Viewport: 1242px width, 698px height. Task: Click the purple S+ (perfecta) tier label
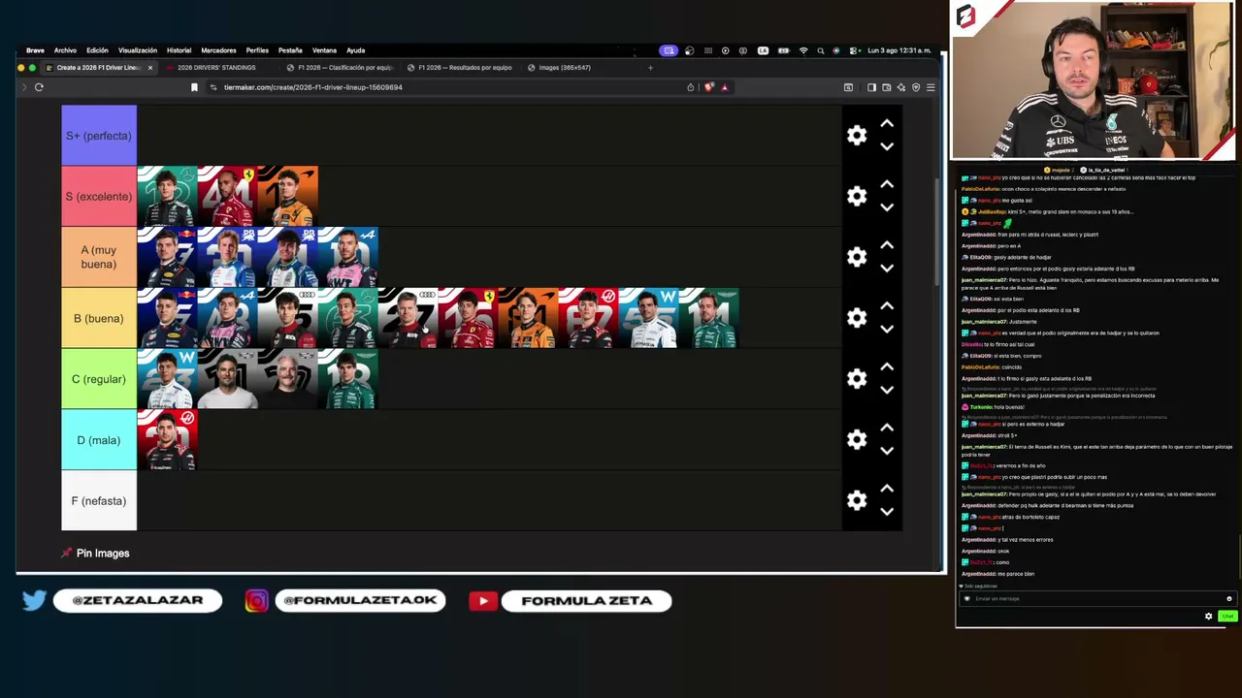tap(99, 136)
